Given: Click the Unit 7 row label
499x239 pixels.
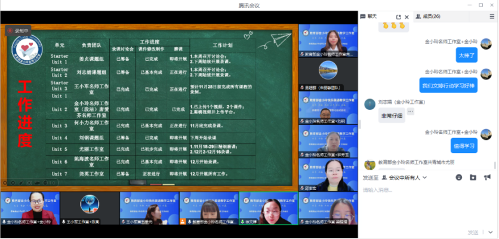Looking at the screenshot, I should [x=60, y=174].
